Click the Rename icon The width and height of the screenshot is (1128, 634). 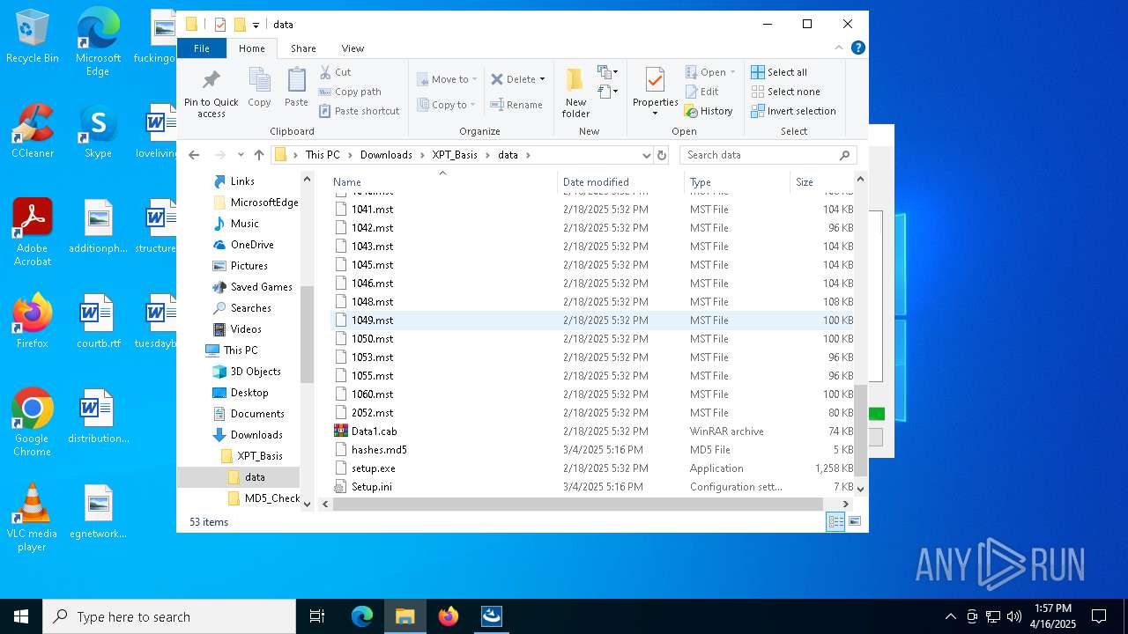(498, 105)
